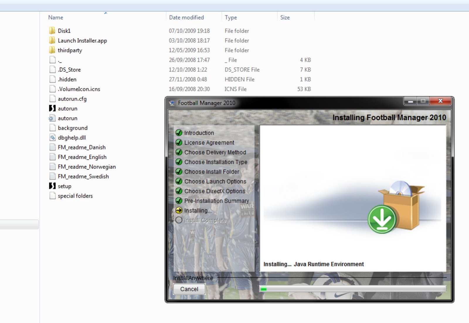Click the InstallAnywhere label in installer
The image size is (469, 323).
pyautogui.click(x=193, y=278)
